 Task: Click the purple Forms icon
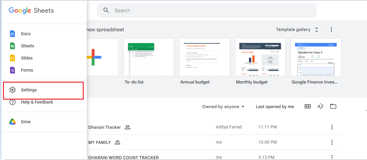12,70
